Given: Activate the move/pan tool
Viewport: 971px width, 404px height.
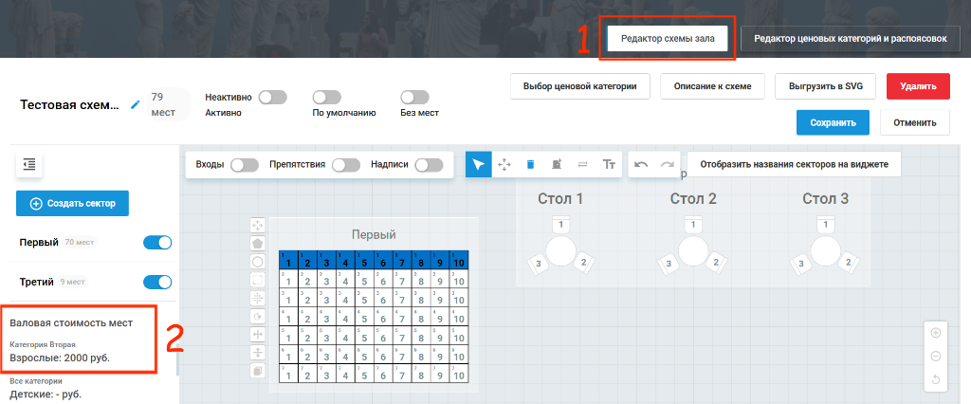Looking at the screenshot, I should point(504,164).
